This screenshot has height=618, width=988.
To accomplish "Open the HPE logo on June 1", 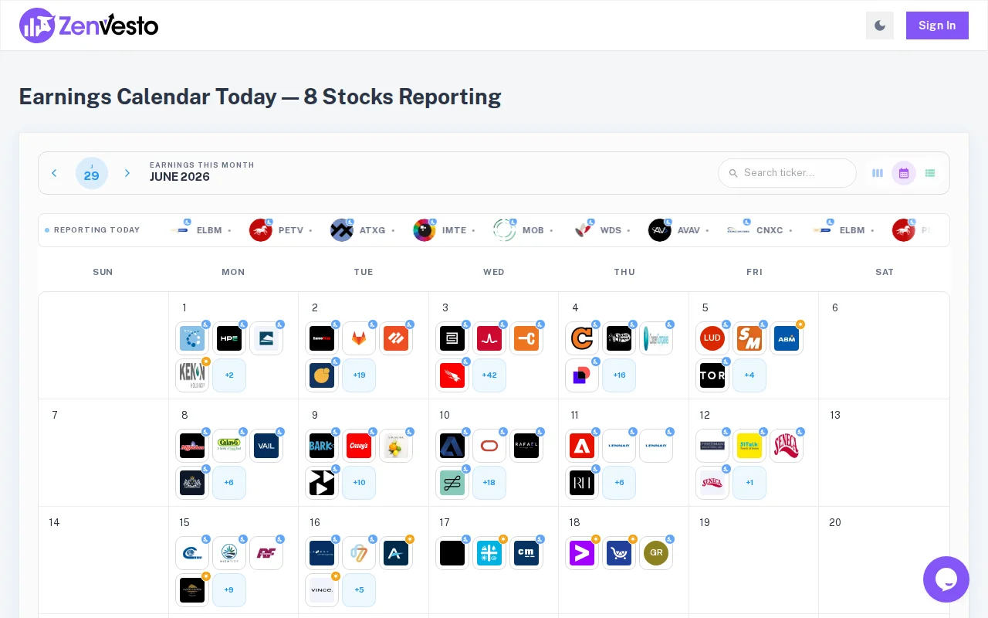I will click(x=229, y=338).
